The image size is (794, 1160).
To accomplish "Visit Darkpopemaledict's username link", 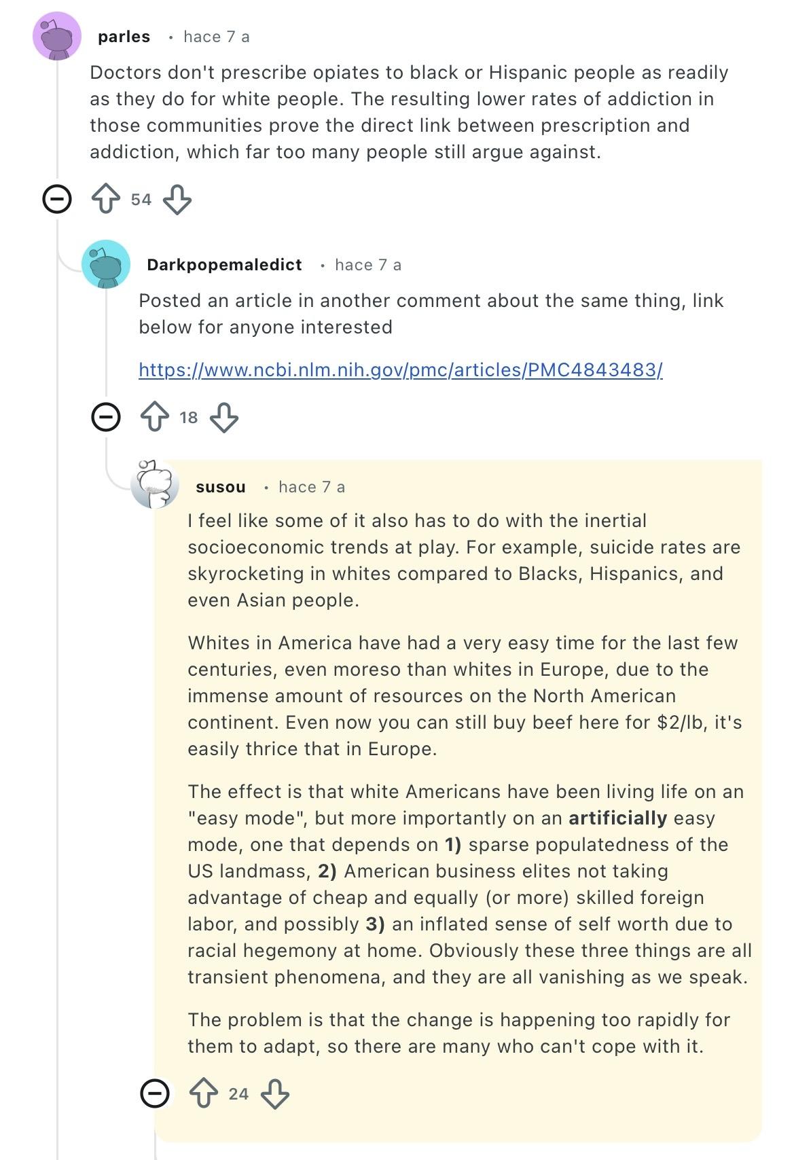I will (224, 265).
